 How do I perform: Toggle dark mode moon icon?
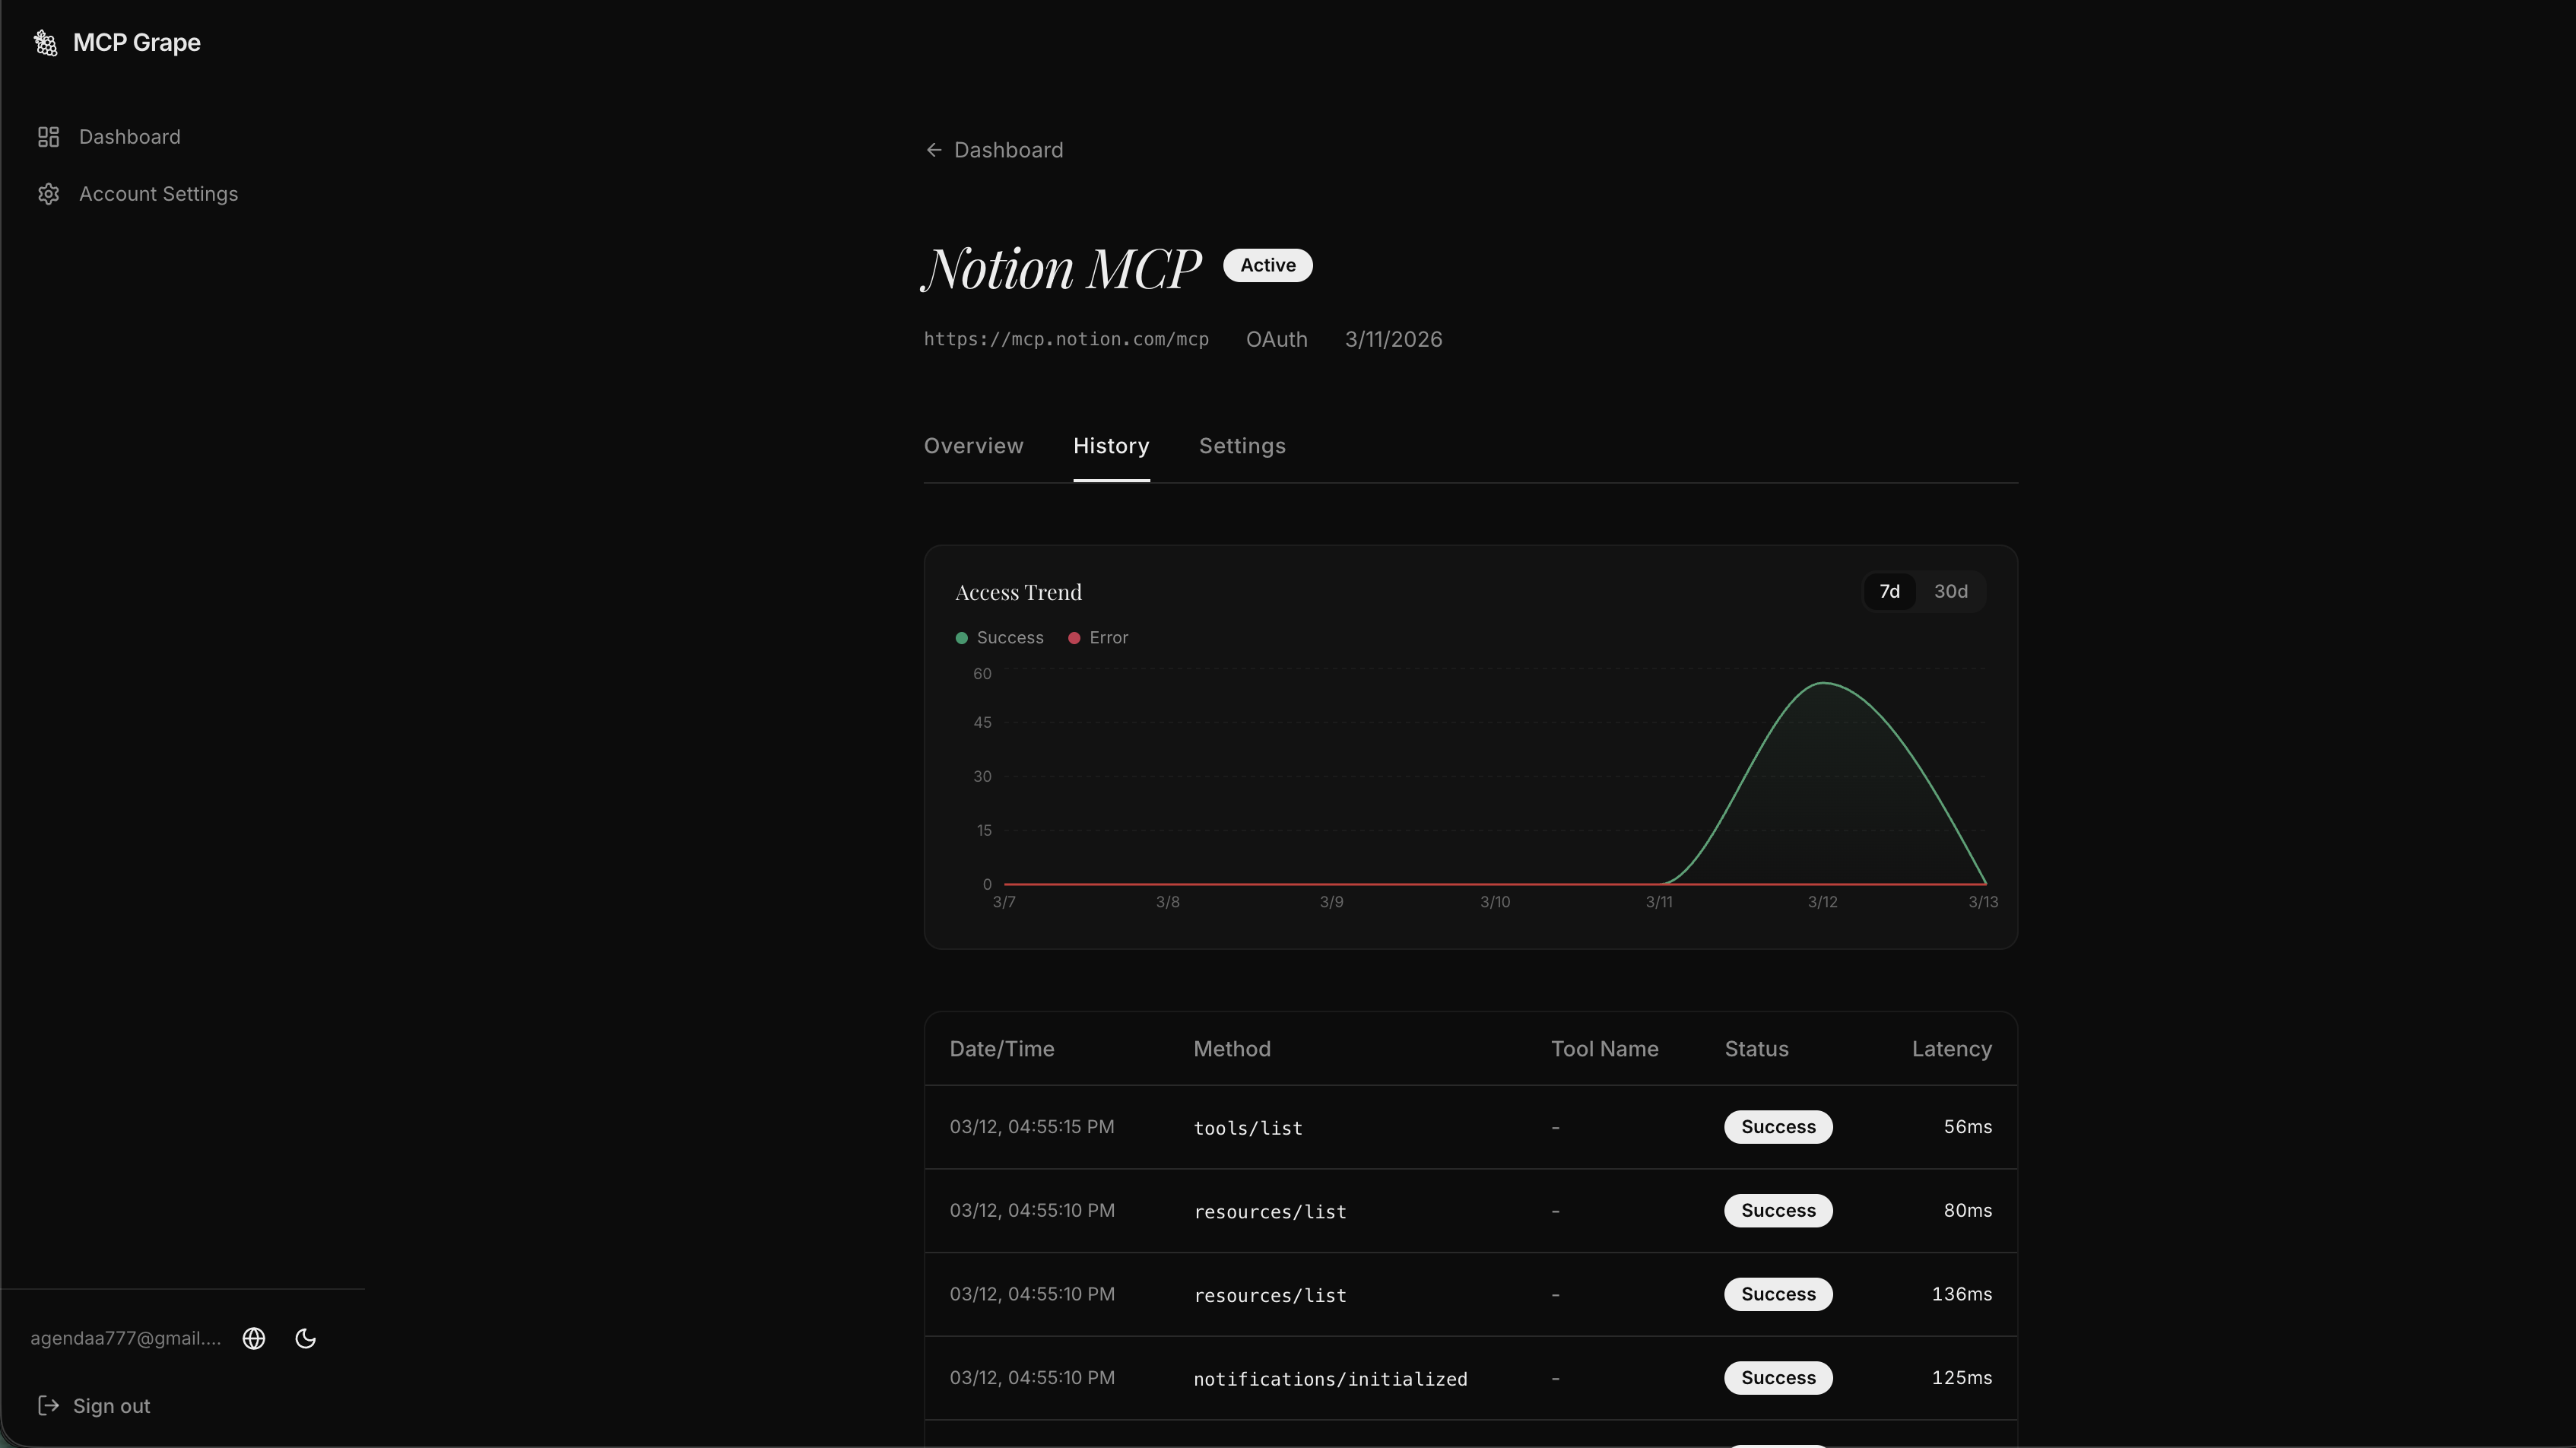[306, 1338]
